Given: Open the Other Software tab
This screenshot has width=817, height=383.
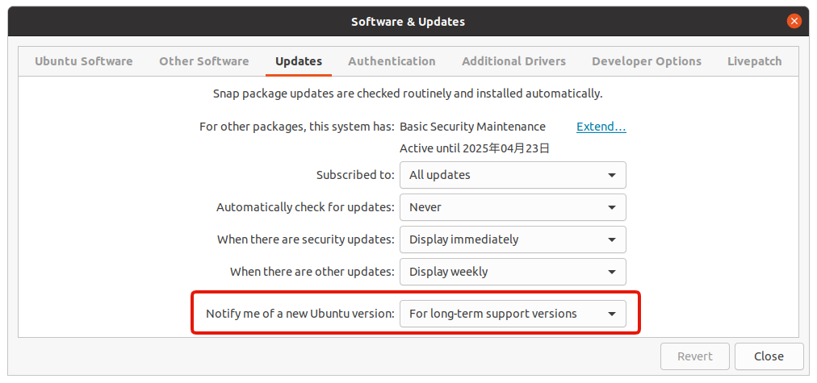Looking at the screenshot, I should pos(203,61).
